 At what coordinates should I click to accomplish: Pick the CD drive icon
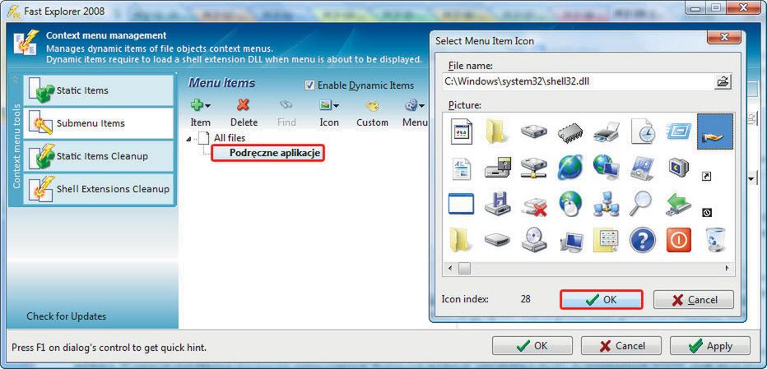pyautogui.click(x=533, y=240)
